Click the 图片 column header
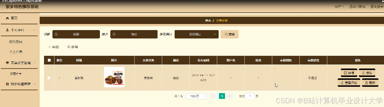384x107 pixels. click(x=114, y=60)
